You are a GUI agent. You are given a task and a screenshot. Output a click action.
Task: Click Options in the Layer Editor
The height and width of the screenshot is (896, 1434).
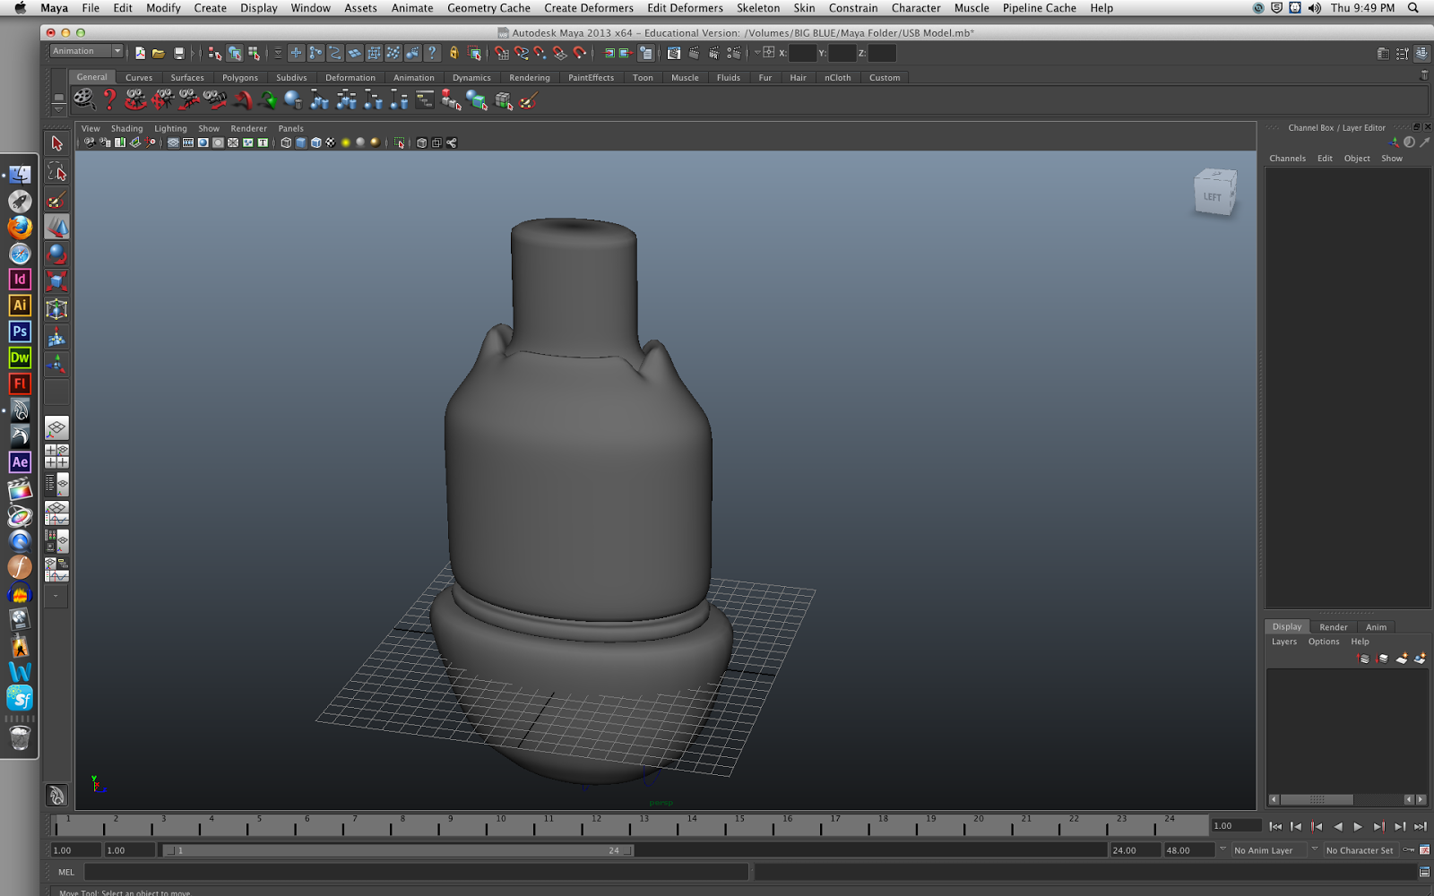pyautogui.click(x=1324, y=642)
